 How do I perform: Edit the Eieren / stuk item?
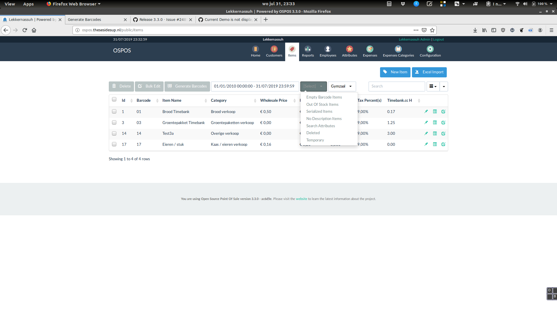click(444, 144)
